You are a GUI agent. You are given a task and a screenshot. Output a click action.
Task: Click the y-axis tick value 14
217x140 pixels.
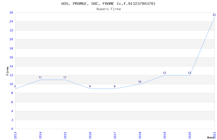pos(11,66)
